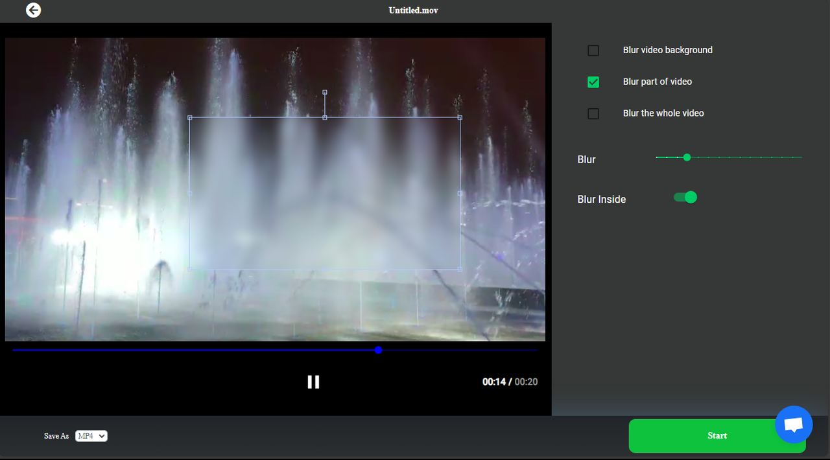Uncheck Blur part of video
The height and width of the screenshot is (460, 830).
coord(593,82)
